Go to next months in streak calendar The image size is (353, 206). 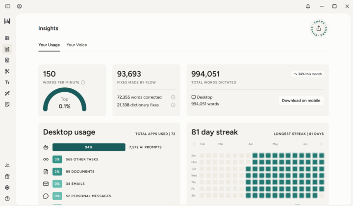tap(321, 144)
